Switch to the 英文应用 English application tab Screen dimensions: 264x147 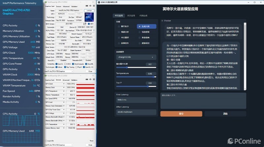(131, 15)
